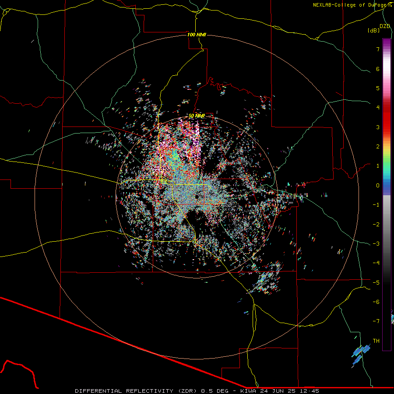The height and width of the screenshot is (394, 394).
Task: Click the '5' value on the dB scale
Action: click(x=378, y=88)
